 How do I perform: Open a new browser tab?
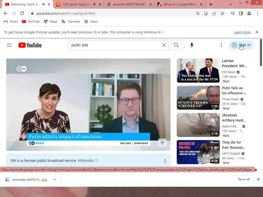pos(211,4)
